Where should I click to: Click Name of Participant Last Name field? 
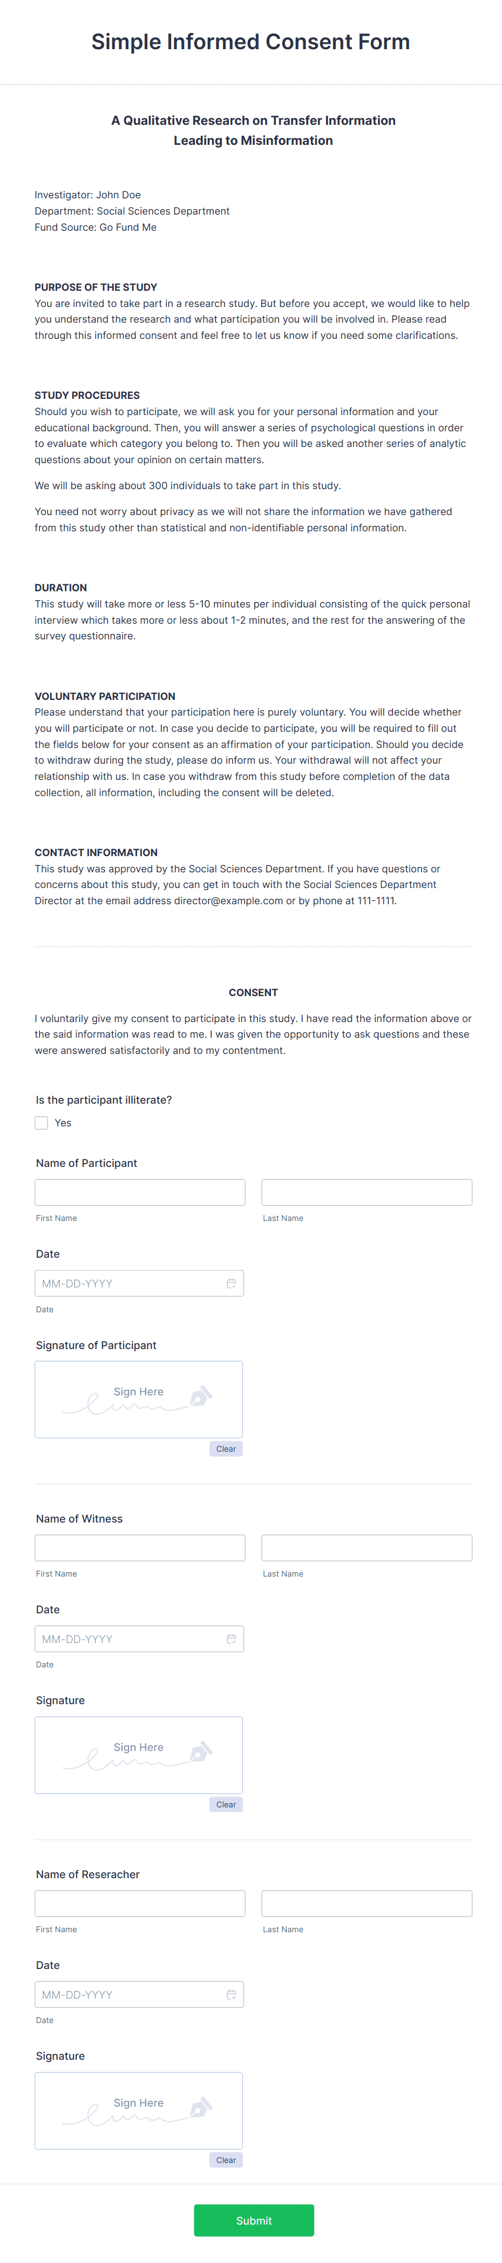(366, 1192)
